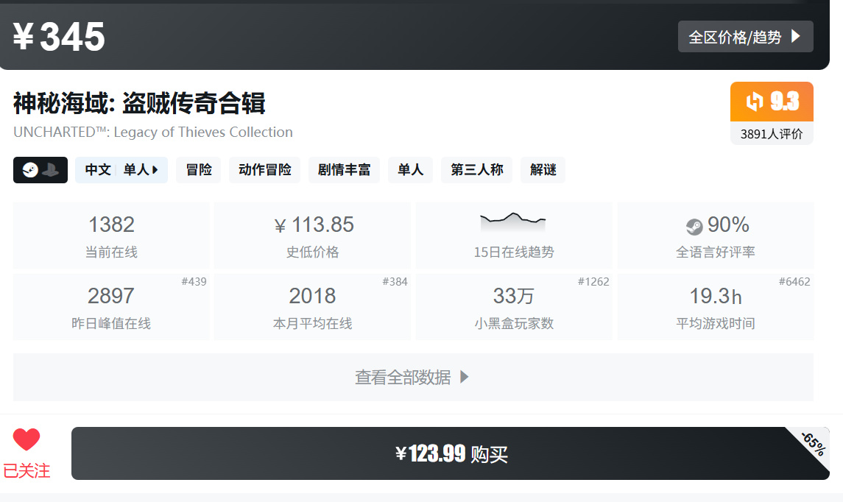Open the 9.3 rating score badge
The image size is (843, 502).
tap(772, 102)
